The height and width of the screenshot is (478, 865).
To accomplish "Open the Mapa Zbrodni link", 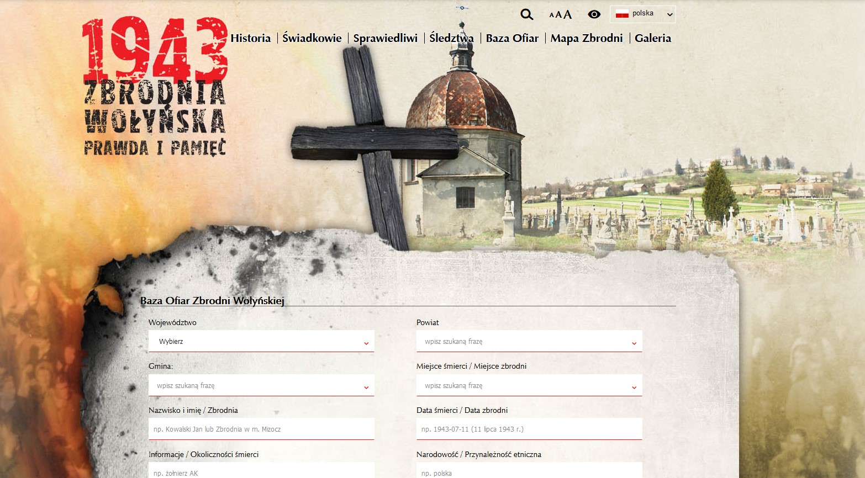I will (x=586, y=38).
